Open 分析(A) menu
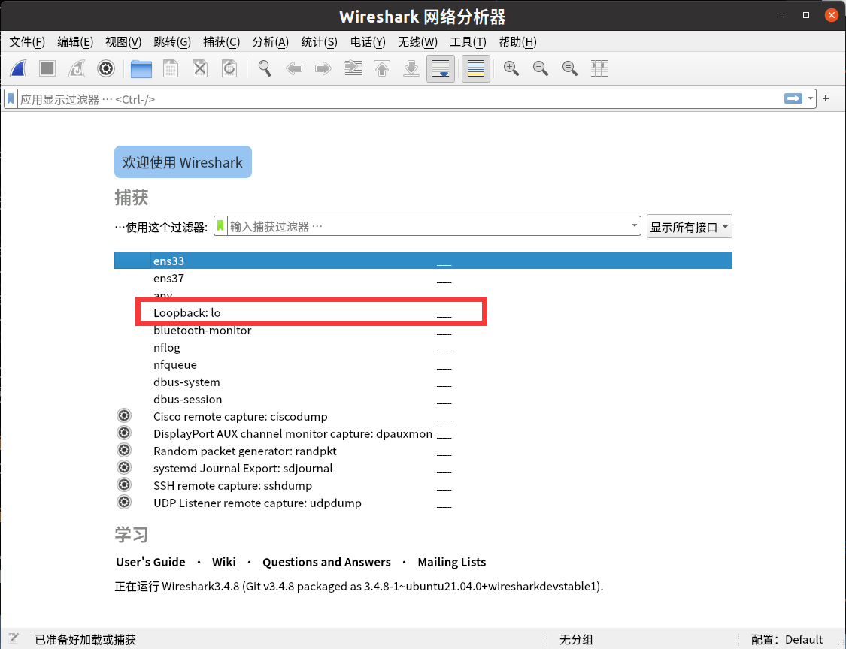The width and height of the screenshot is (846, 649). 270,42
